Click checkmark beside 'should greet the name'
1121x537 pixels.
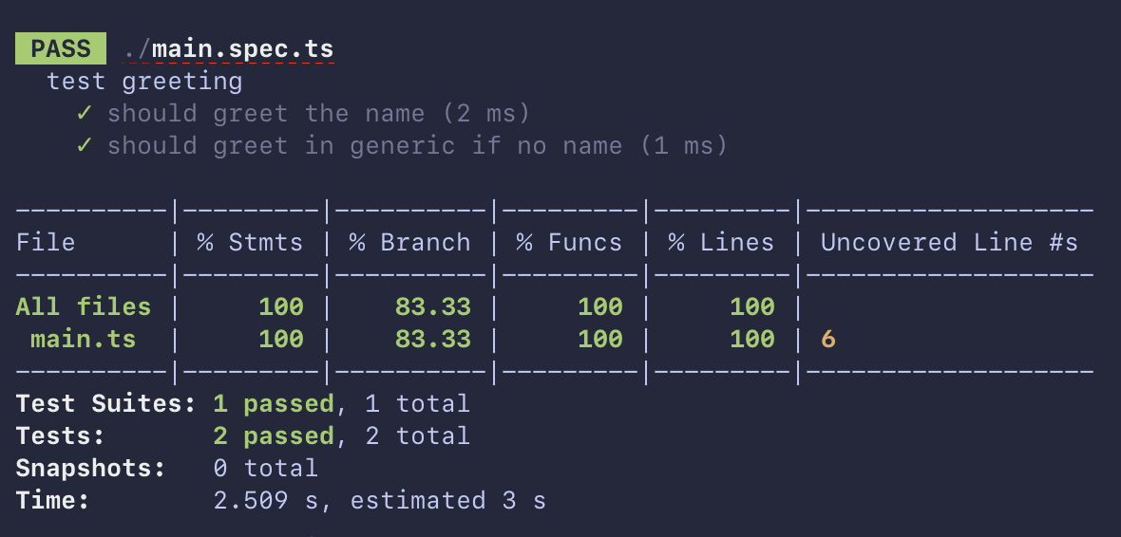[x=85, y=113]
